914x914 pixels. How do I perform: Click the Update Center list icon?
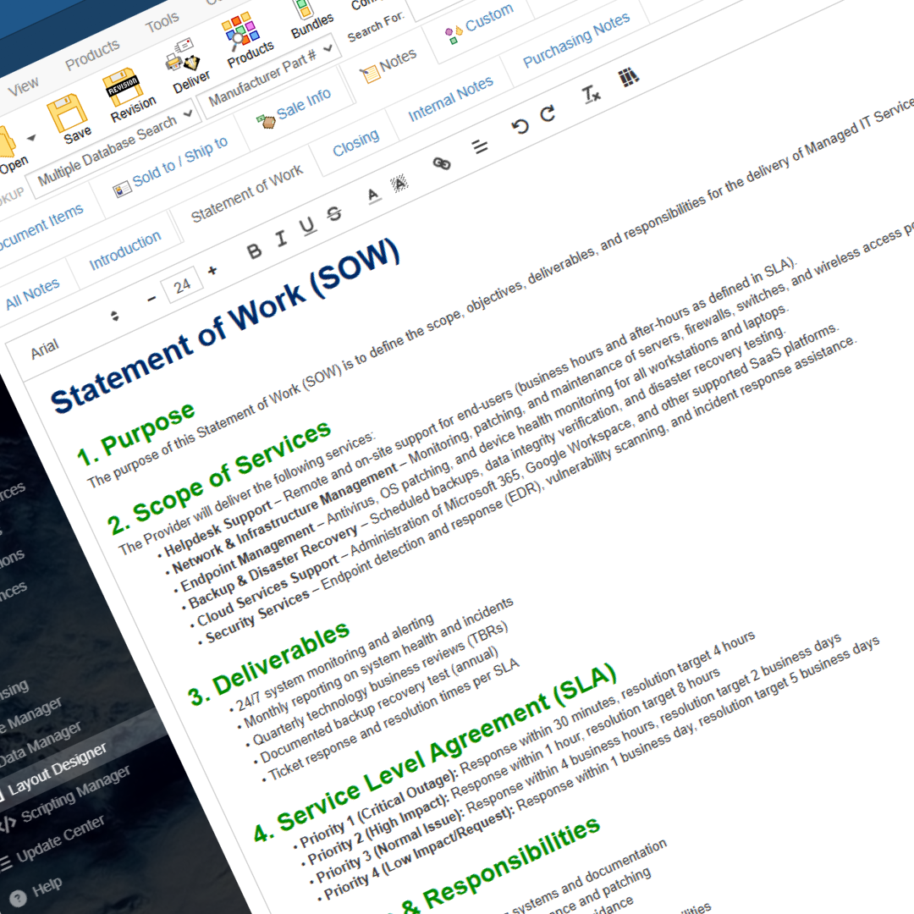[5, 862]
